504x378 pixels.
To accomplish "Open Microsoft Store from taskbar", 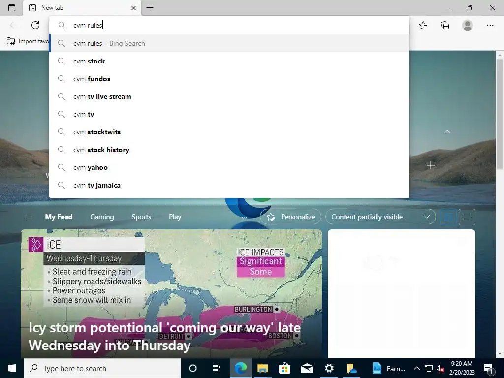I will click(x=284, y=368).
